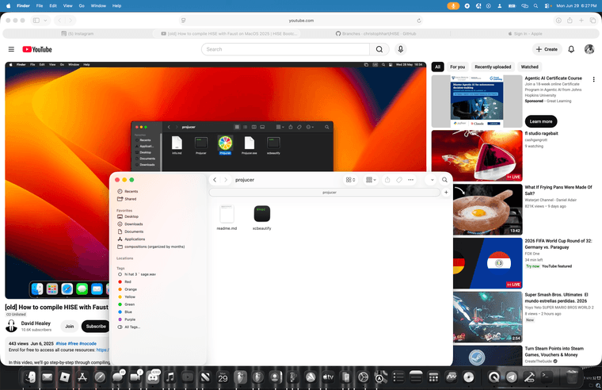Image resolution: width=602 pixels, height=390 pixels.
Task: Open YouTube notifications bell
Action: pos(571,49)
